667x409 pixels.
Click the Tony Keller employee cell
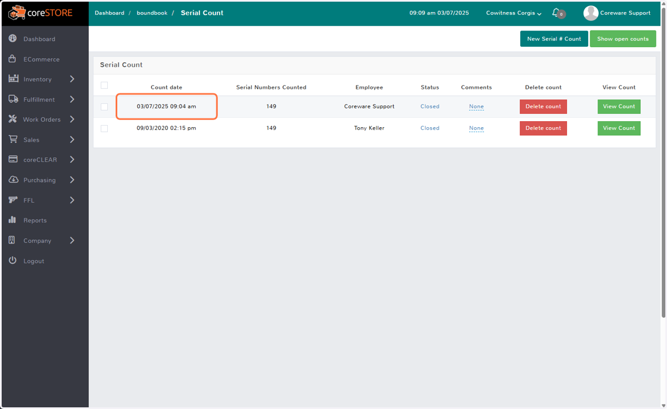point(369,128)
